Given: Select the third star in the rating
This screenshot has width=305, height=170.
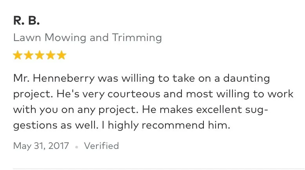Looking at the screenshot, I should [x=40, y=55].
